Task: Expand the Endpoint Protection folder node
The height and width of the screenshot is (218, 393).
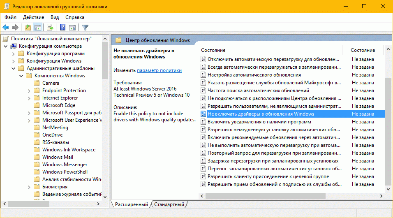Action: click(28, 90)
